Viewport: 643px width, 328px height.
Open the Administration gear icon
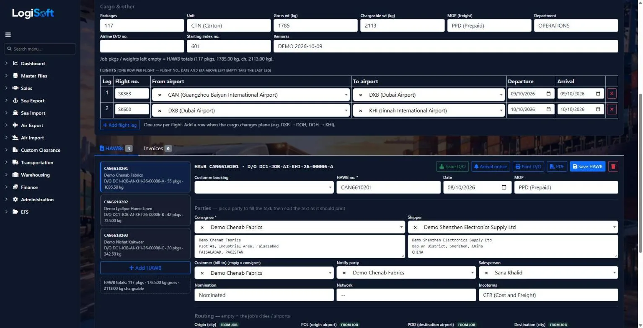pyautogui.click(x=15, y=200)
